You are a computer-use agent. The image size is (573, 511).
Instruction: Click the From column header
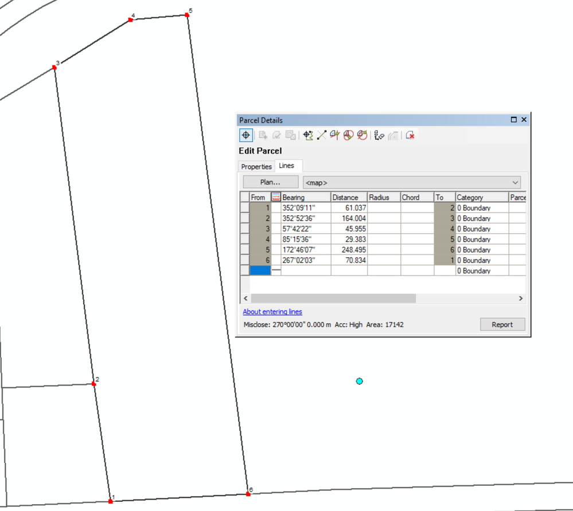point(260,197)
